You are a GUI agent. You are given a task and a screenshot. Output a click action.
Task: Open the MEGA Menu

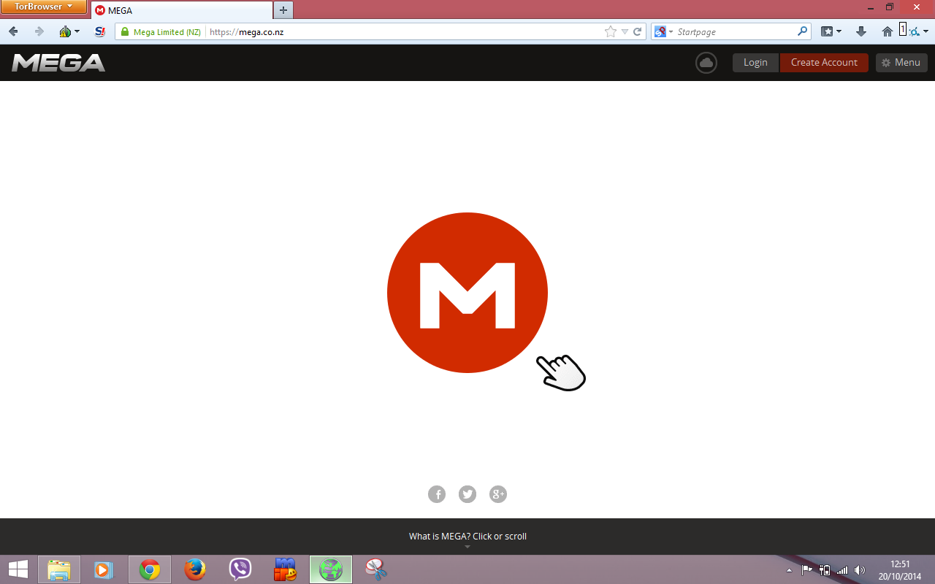coord(901,63)
